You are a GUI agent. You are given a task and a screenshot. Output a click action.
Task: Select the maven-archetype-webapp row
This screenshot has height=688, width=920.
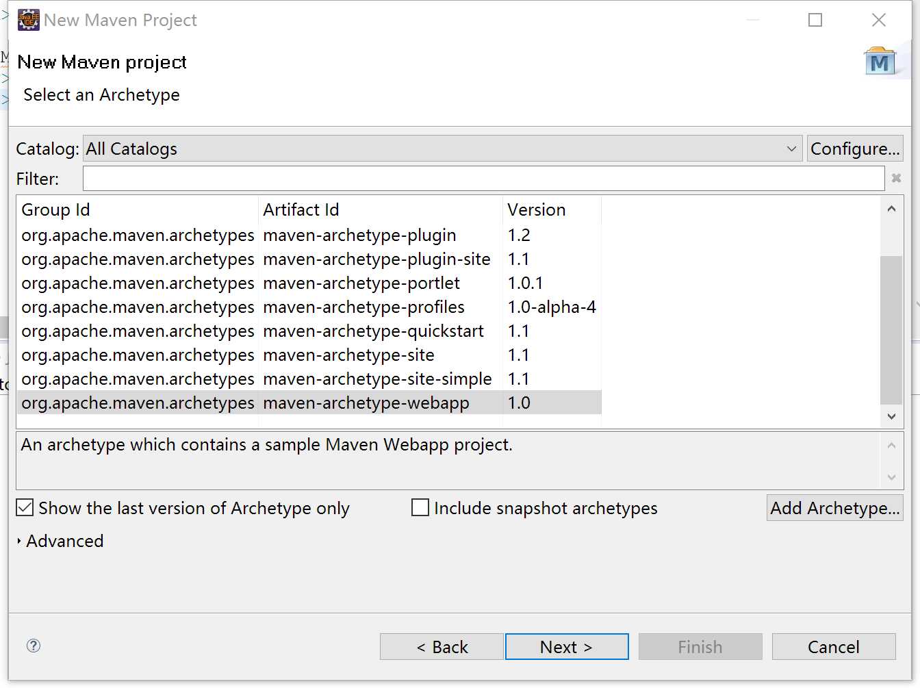click(x=309, y=403)
